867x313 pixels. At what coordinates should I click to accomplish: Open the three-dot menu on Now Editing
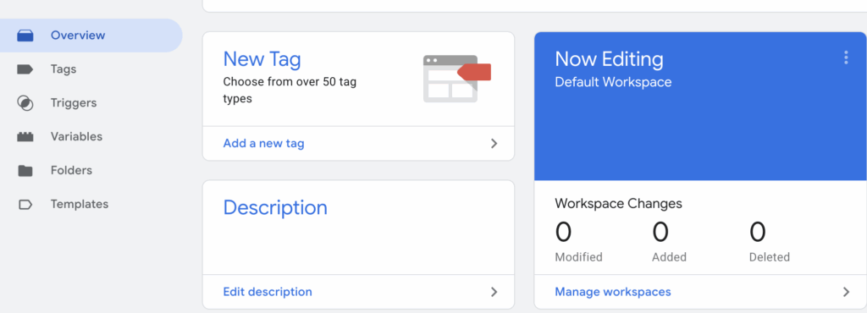coord(846,58)
